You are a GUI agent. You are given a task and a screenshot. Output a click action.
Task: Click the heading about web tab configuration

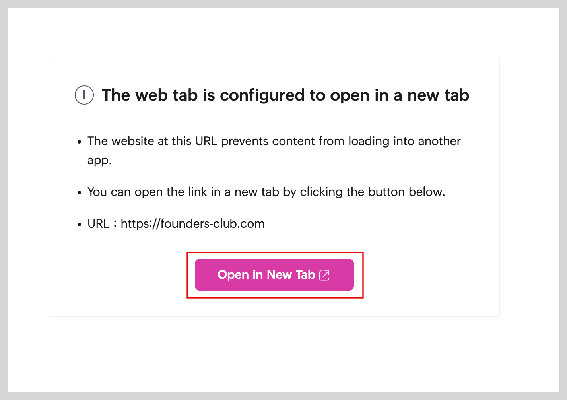[x=285, y=95]
